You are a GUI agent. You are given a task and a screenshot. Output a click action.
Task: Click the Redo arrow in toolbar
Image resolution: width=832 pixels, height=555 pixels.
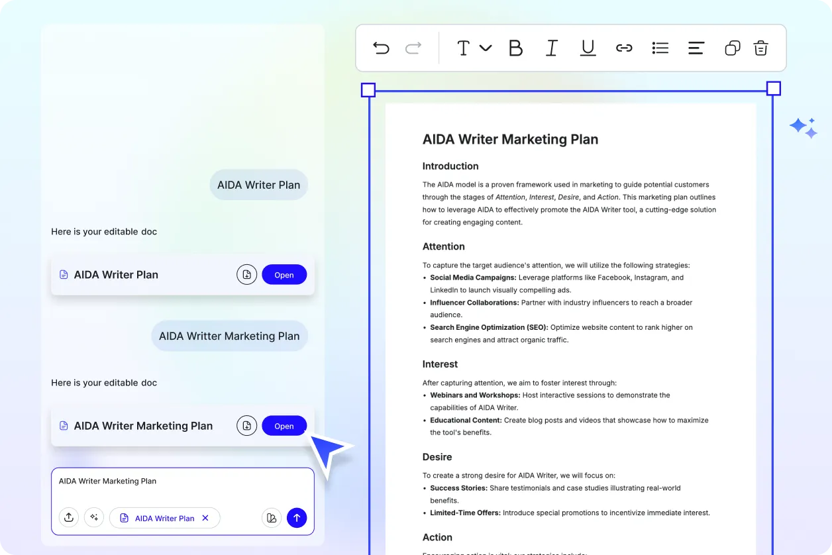[413, 48]
